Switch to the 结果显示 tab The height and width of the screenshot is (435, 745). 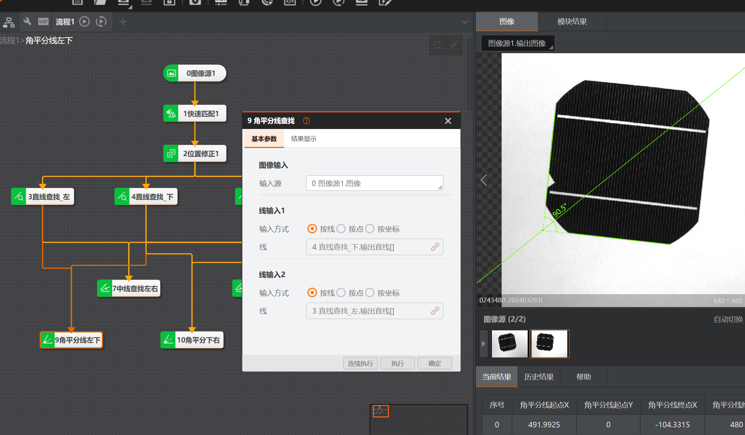click(304, 139)
